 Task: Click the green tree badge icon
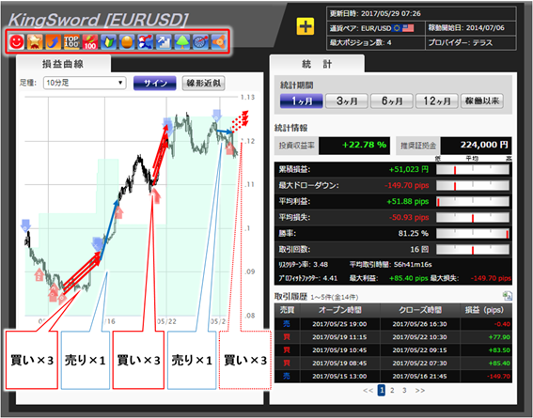[x=182, y=42]
